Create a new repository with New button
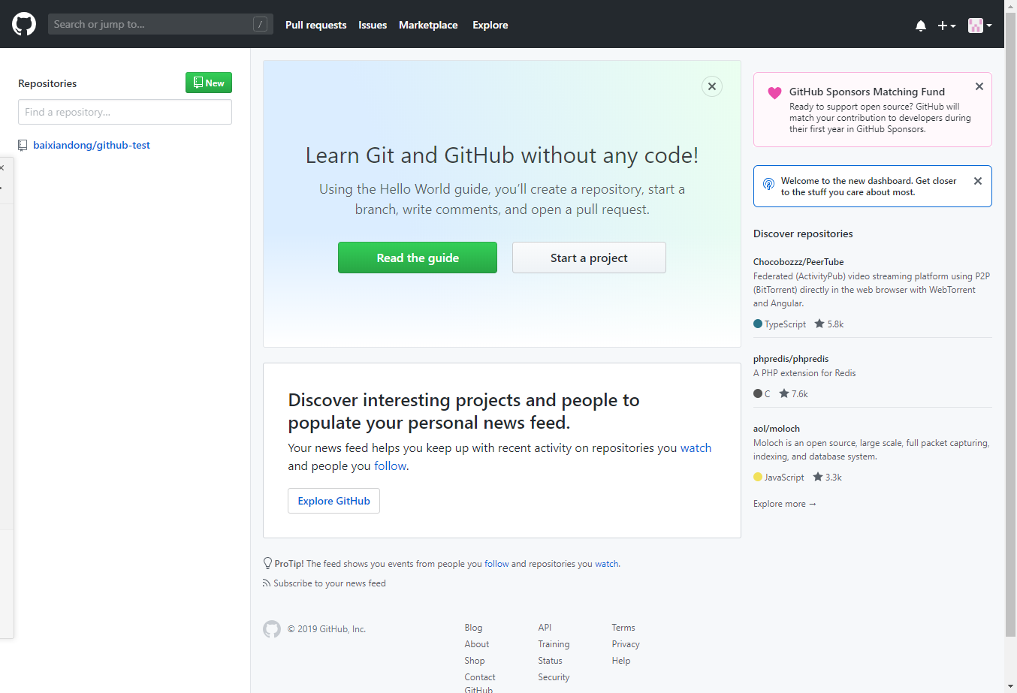This screenshot has height=693, width=1017. (209, 83)
